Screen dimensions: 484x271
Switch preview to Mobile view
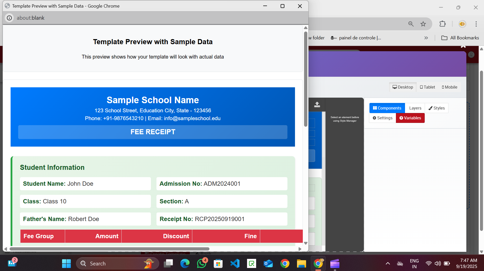tap(449, 87)
